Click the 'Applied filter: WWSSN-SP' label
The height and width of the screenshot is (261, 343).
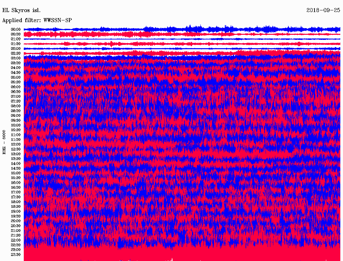point(37,20)
